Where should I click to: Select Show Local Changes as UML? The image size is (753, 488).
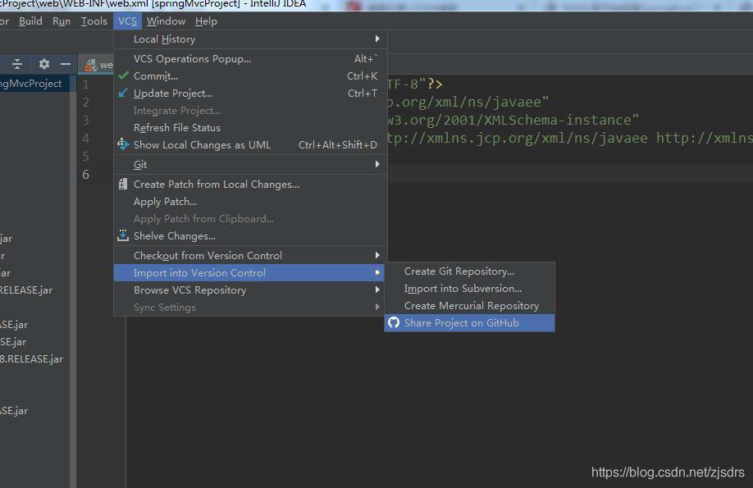coord(250,145)
